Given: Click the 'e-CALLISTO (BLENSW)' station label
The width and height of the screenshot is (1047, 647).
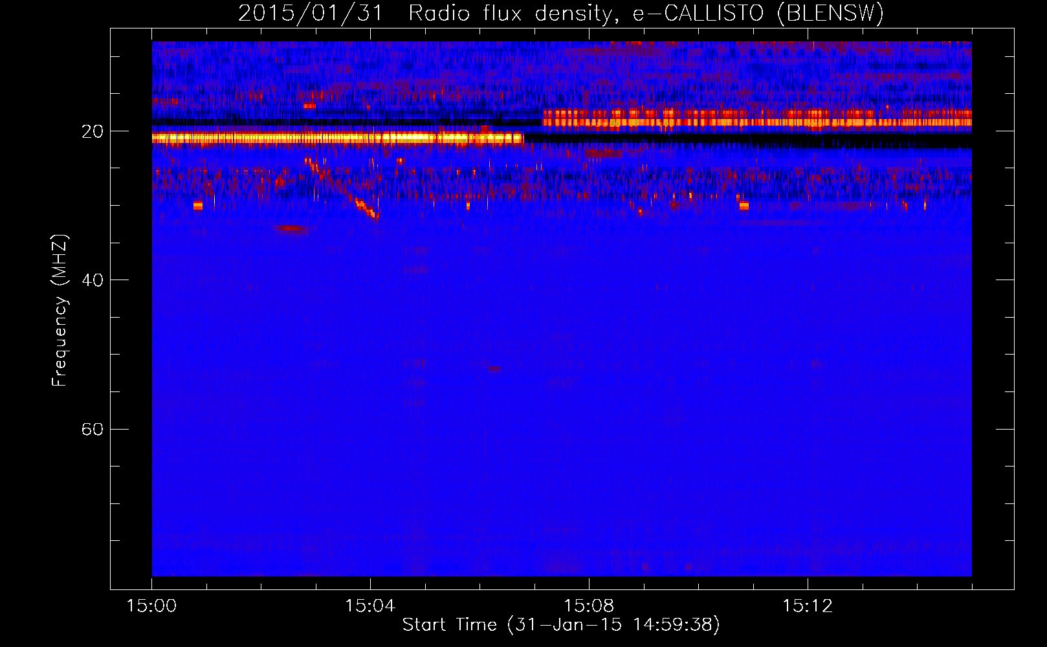Looking at the screenshot, I should (758, 13).
